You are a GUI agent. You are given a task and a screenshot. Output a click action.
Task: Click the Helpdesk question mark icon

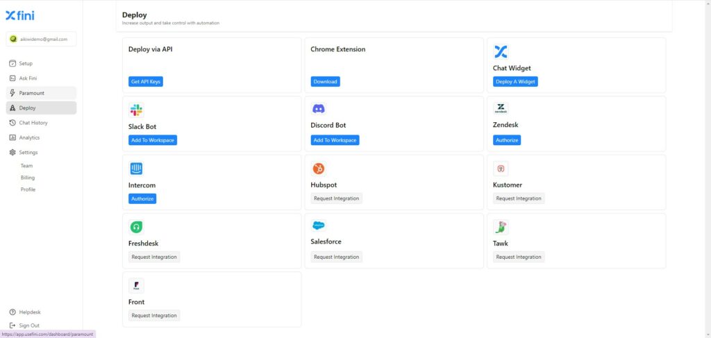click(x=12, y=312)
